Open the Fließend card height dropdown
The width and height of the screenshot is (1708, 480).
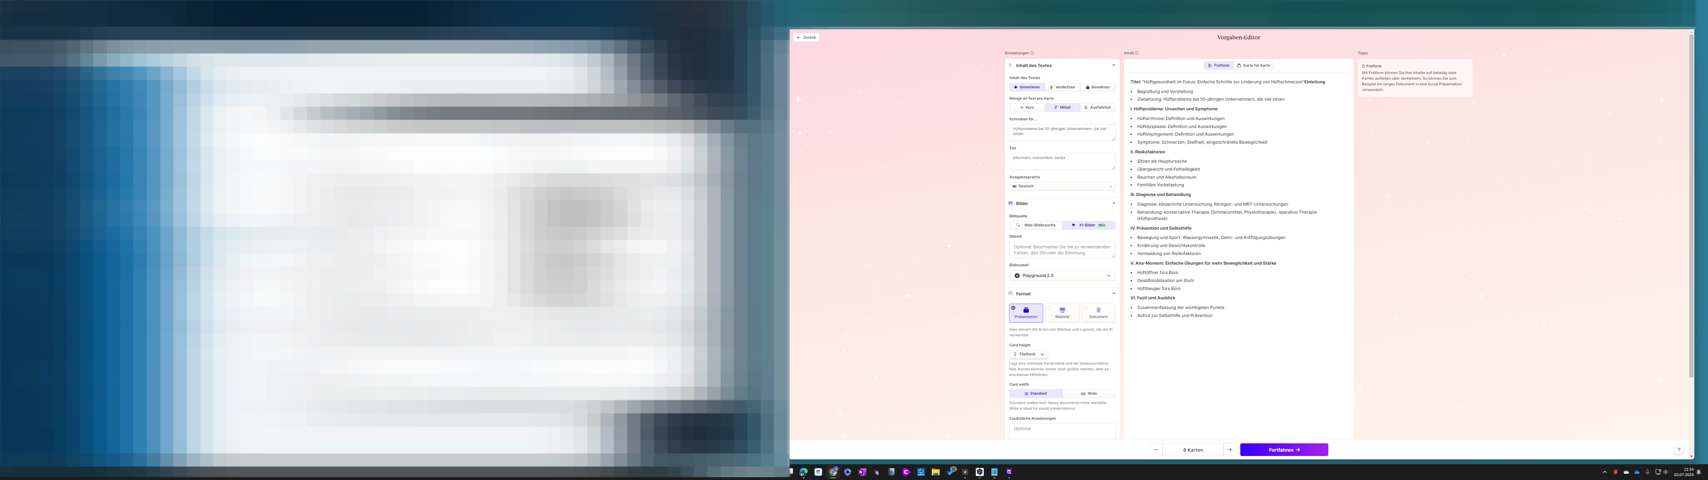pos(1028,354)
